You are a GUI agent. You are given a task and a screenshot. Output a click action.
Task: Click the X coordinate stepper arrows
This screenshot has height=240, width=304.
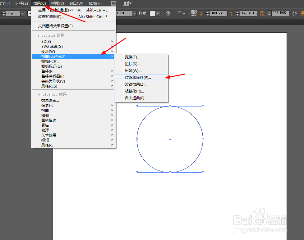[207, 13]
